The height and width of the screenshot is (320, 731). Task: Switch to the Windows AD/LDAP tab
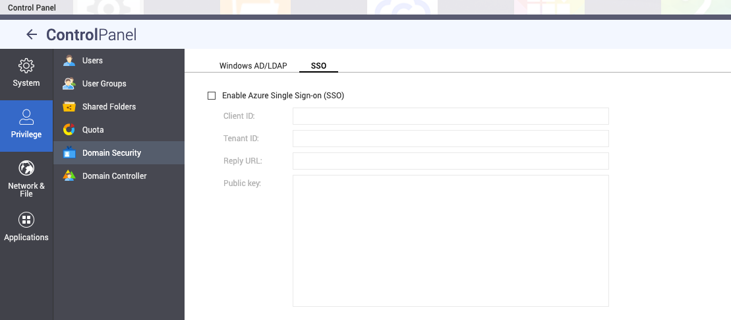[253, 66]
